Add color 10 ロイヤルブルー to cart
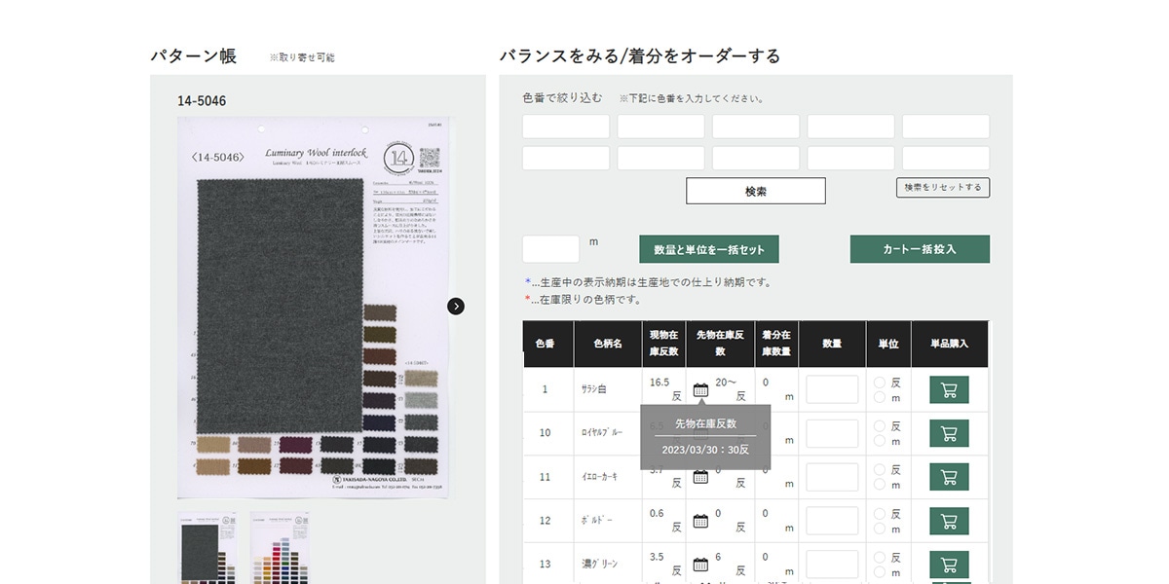 coord(949,433)
